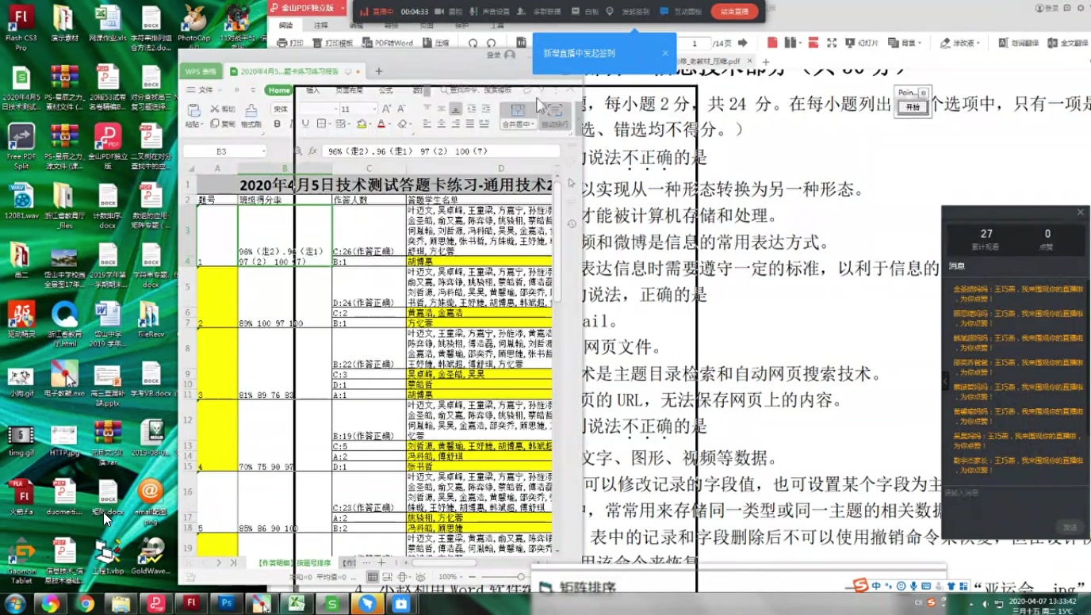Open the 白板 whiteboard tool in streaming bar
The height and width of the screenshot is (615, 1091).
coord(584,10)
